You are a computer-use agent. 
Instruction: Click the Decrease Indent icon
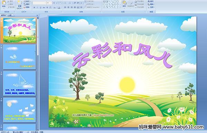[x=75, y=3]
